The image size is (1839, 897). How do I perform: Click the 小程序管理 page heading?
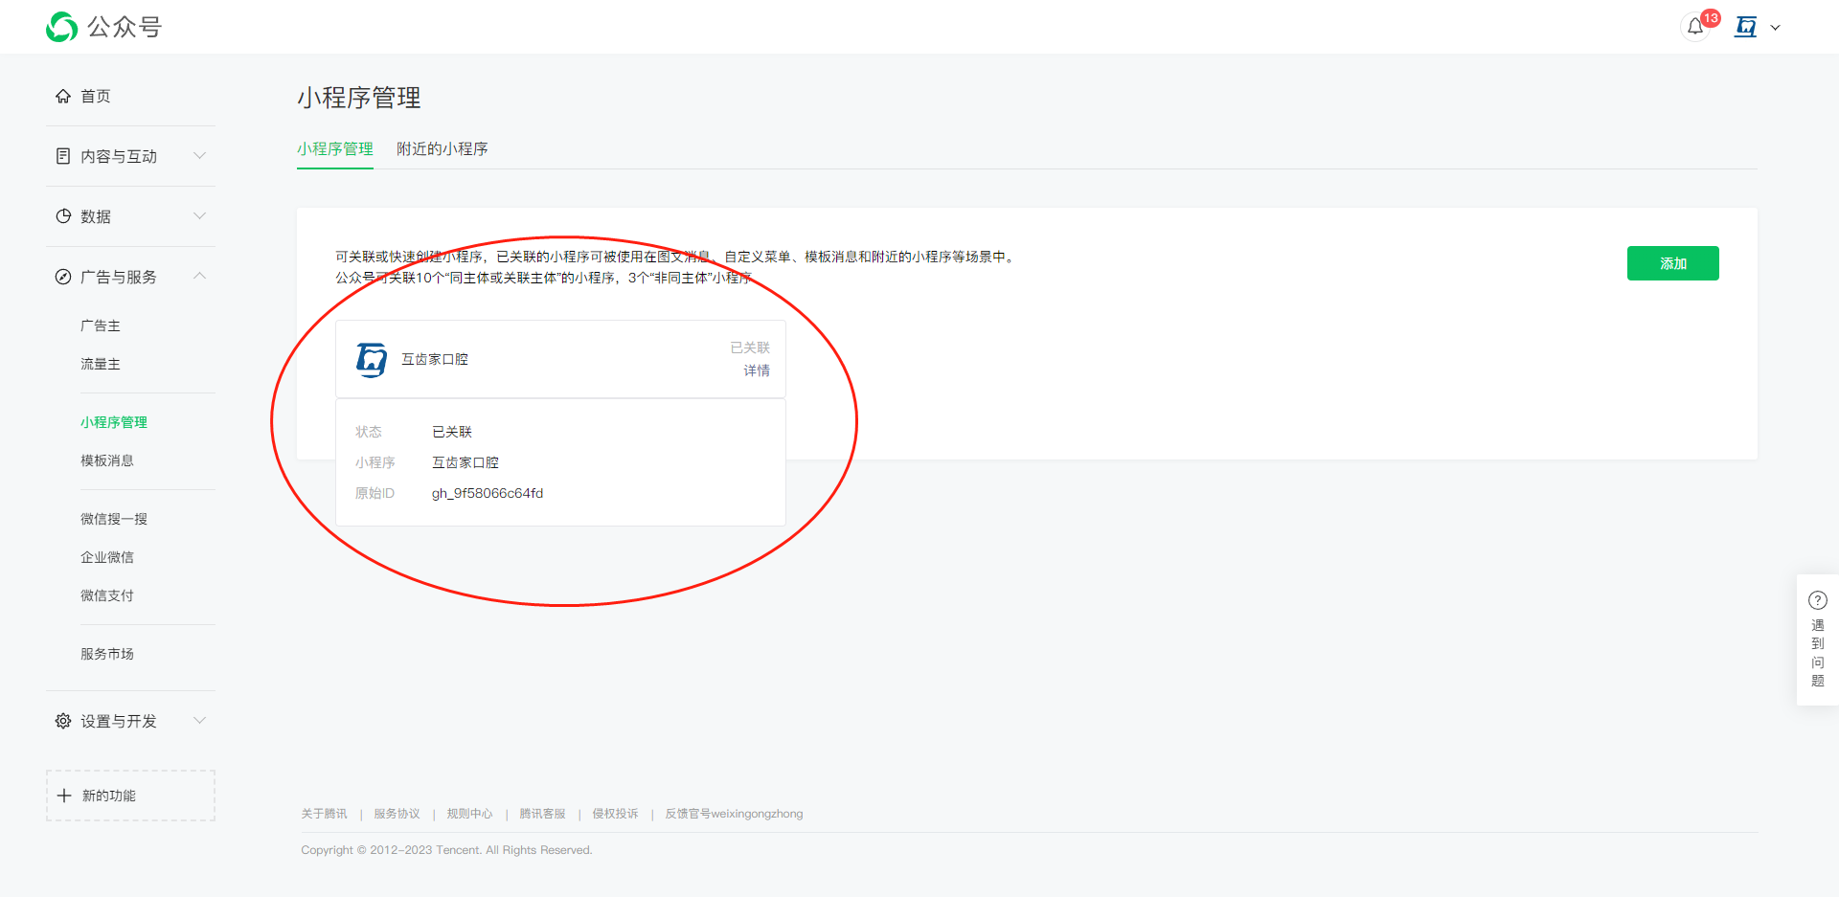coord(359,98)
